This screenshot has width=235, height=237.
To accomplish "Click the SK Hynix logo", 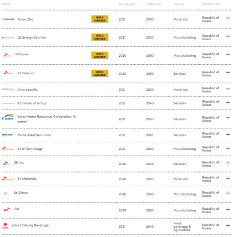I will click(7, 55).
